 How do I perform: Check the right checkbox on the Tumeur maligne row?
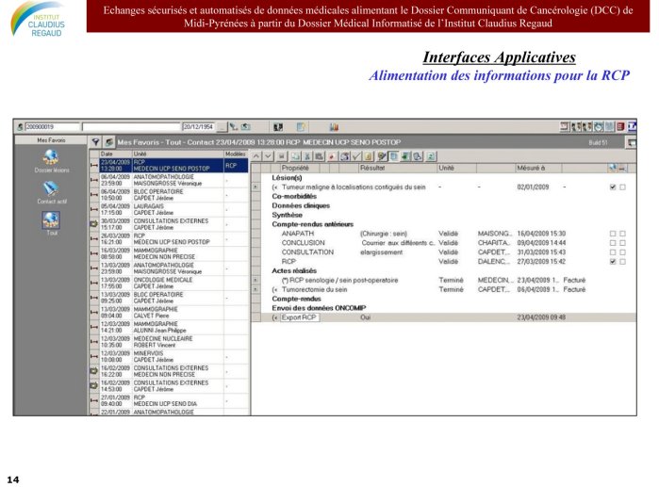(x=623, y=187)
